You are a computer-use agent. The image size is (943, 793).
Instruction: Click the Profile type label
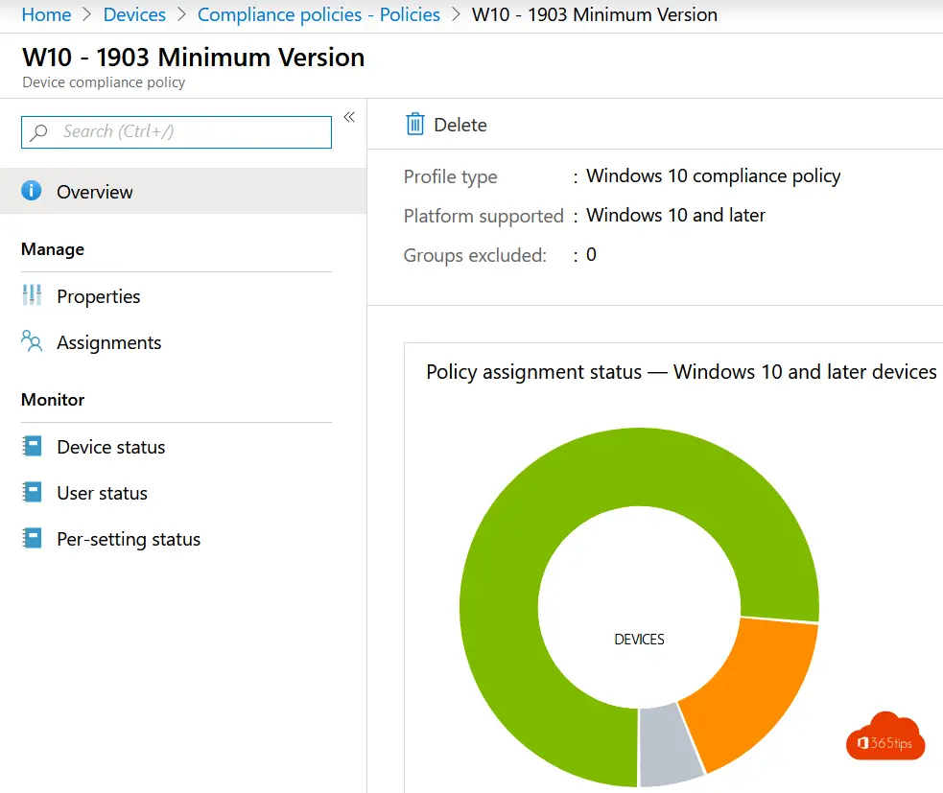click(450, 176)
